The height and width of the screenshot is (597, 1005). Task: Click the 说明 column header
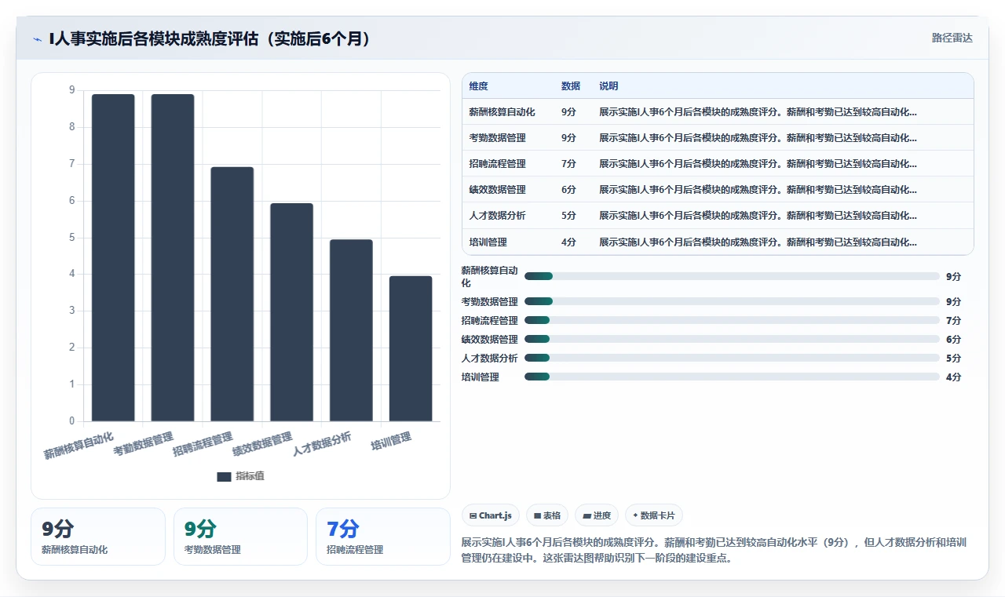click(x=608, y=86)
